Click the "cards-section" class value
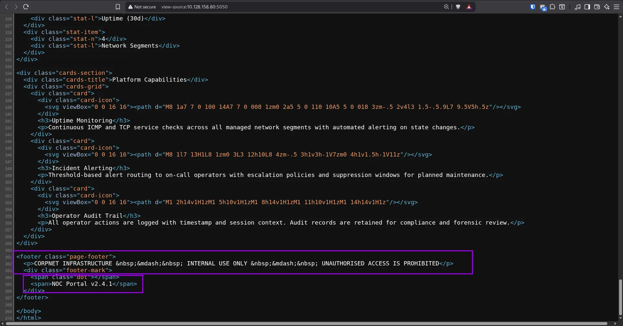The width and height of the screenshot is (623, 326). [x=82, y=73]
